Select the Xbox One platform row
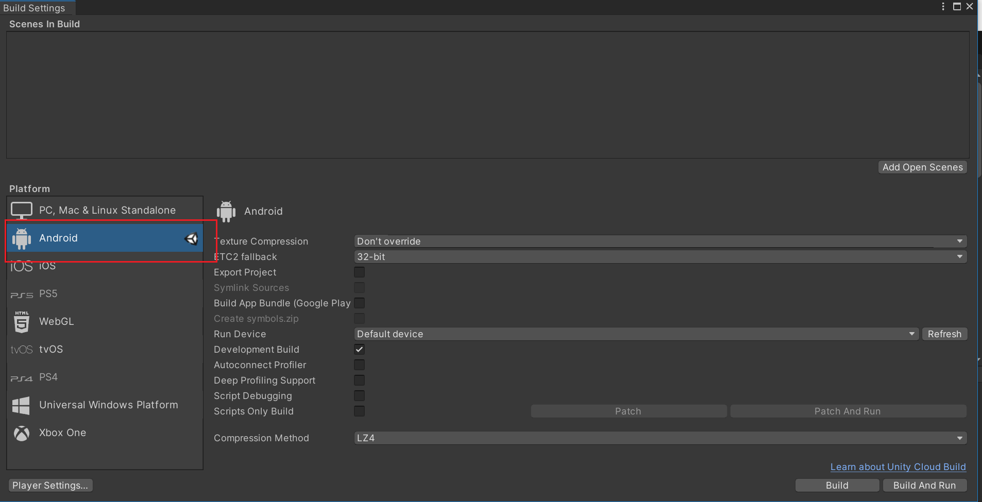 point(105,432)
